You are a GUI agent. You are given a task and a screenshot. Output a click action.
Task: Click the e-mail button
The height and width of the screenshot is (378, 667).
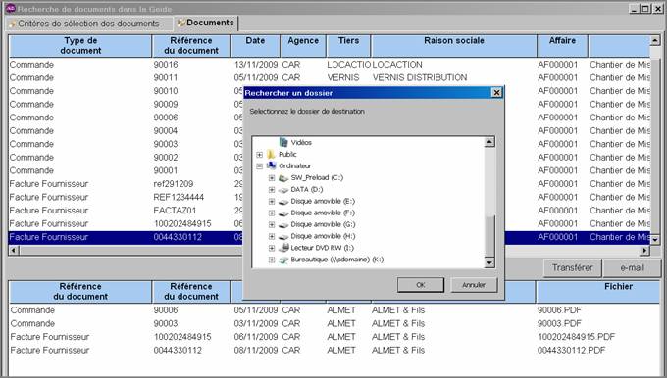(632, 267)
